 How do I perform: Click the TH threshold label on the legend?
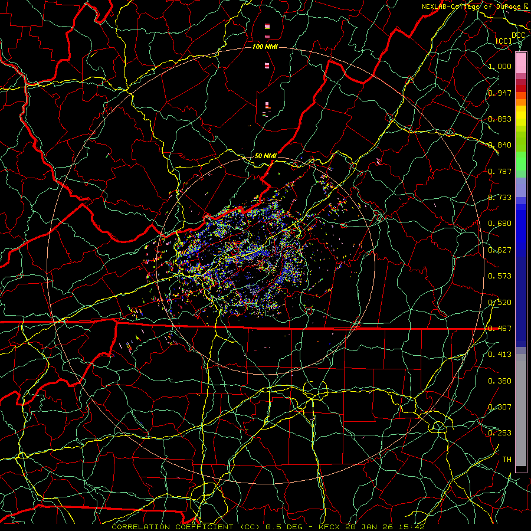[x=507, y=460]
